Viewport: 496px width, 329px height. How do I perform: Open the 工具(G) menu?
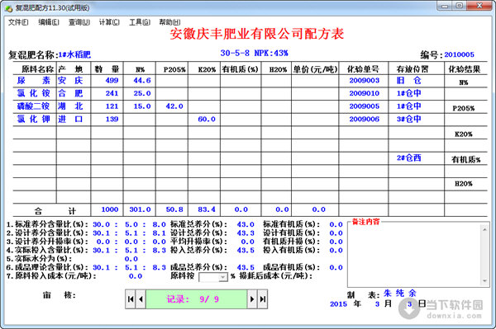tap(140, 22)
